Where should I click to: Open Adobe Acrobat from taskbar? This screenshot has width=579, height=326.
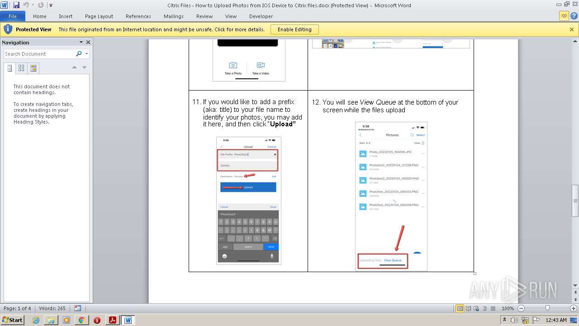tap(113, 320)
